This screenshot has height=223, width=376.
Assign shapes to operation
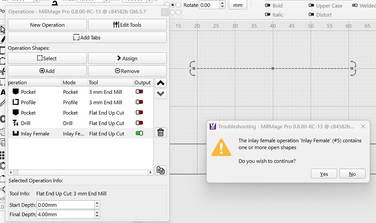[x=127, y=58]
